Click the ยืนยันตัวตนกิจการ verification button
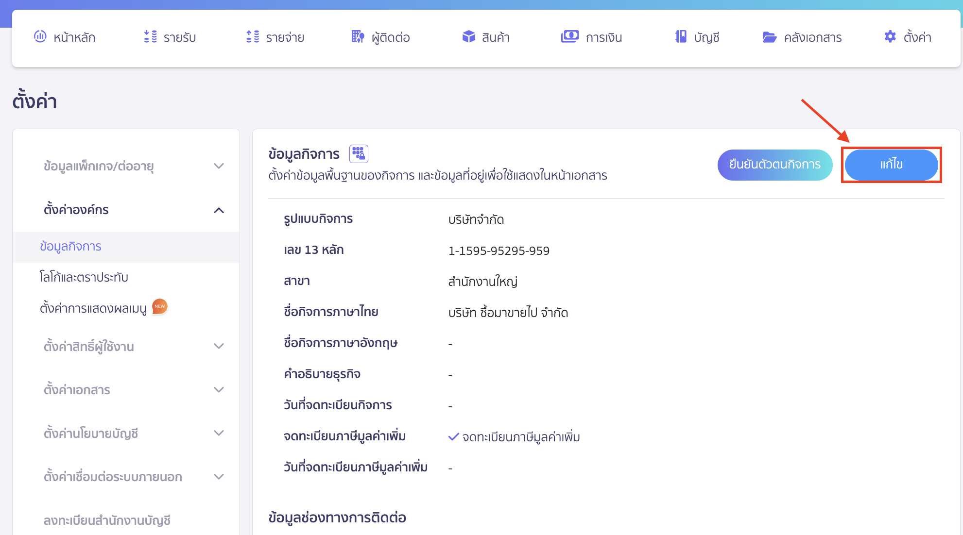 tap(774, 165)
